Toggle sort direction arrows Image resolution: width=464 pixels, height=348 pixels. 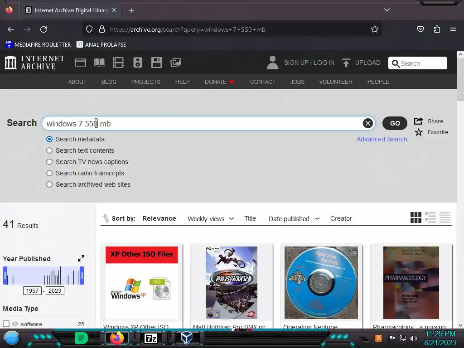click(x=106, y=218)
